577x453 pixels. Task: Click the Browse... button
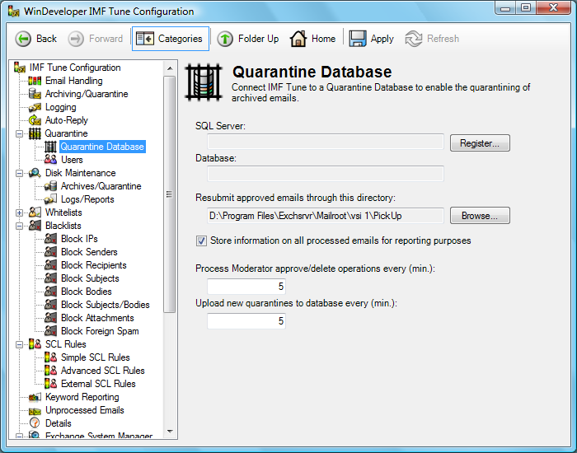click(x=480, y=216)
